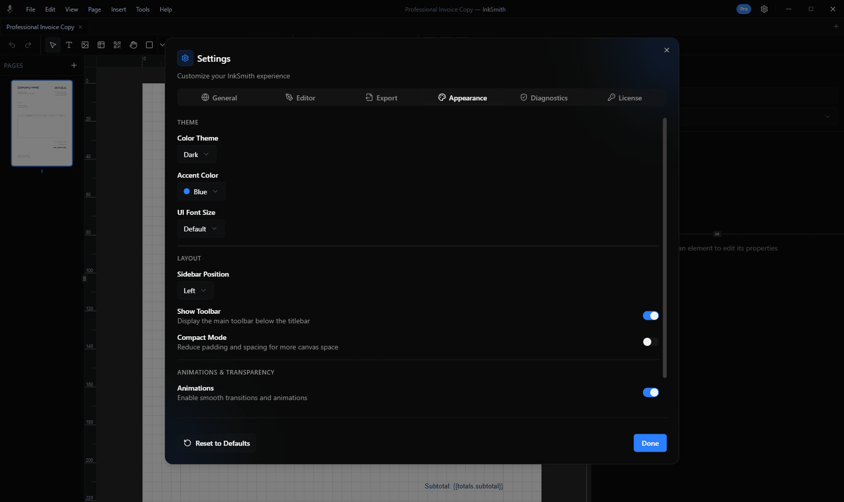Open the Accent Color dropdown

click(x=201, y=192)
